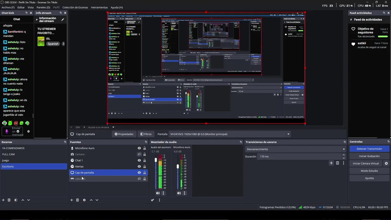Move selected source down in Fuentes
Image resolution: width=391 pixels, height=220 pixels.
coord(97,200)
